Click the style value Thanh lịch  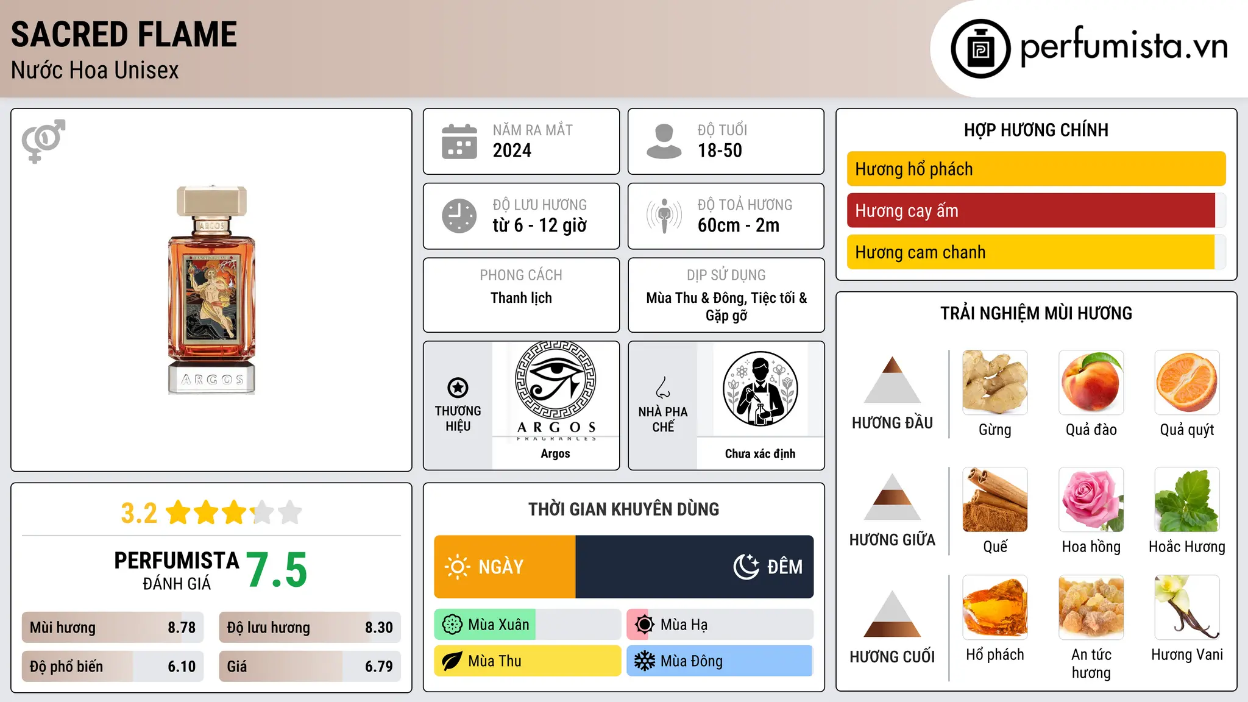pyautogui.click(x=522, y=298)
